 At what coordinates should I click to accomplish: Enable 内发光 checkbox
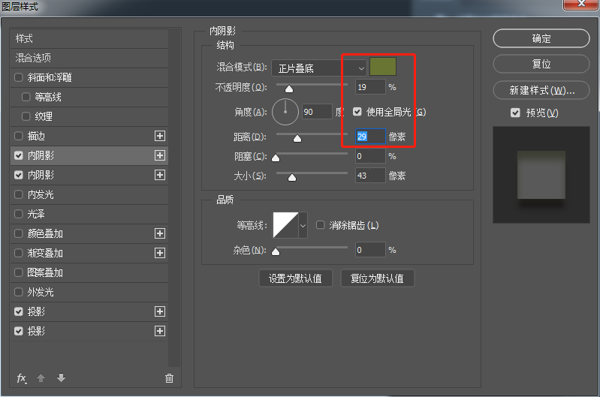pyautogui.click(x=18, y=194)
